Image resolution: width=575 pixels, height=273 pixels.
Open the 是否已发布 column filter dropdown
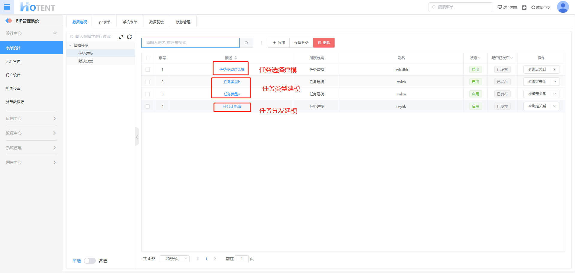coord(512,58)
